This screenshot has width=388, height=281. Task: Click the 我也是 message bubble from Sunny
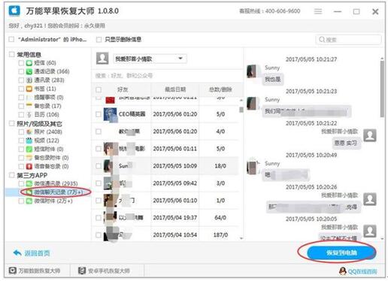(x=273, y=80)
